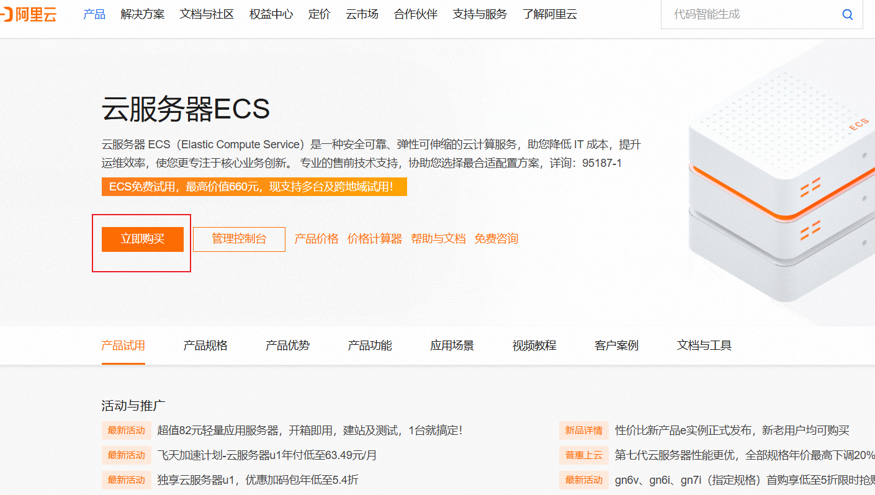Switch to the 应用场景 tab
This screenshot has height=495, width=875.
coord(452,346)
